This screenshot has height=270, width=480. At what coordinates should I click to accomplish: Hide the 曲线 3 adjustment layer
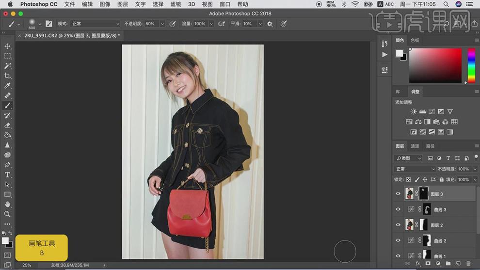[398, 209]
